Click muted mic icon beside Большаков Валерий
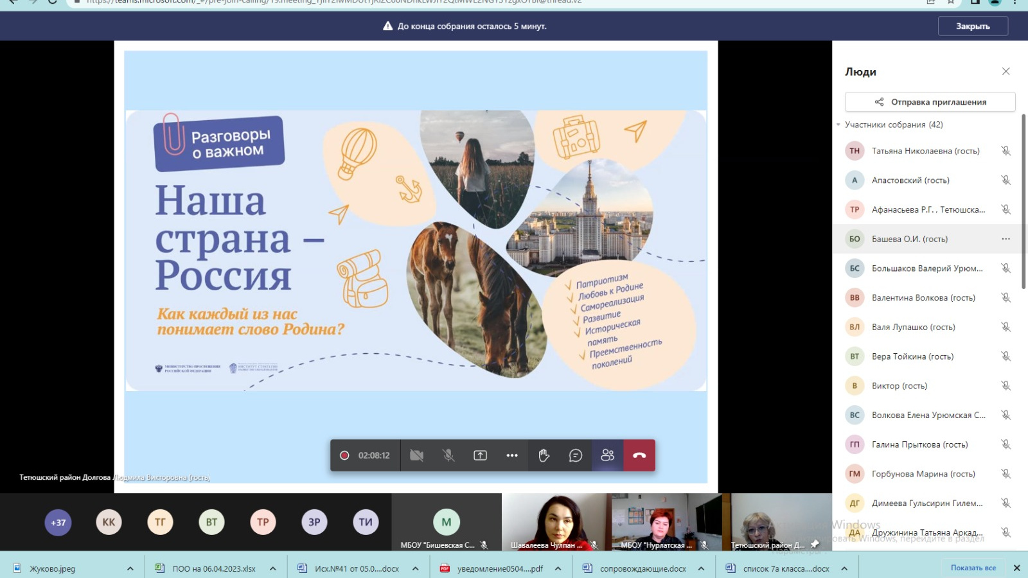Image resolution: width=1028 pixels, height=578 pixels. 1006,268
